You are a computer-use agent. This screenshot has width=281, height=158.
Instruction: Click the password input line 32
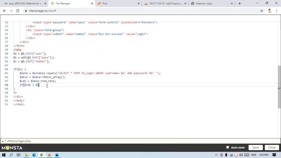[95, 22]
